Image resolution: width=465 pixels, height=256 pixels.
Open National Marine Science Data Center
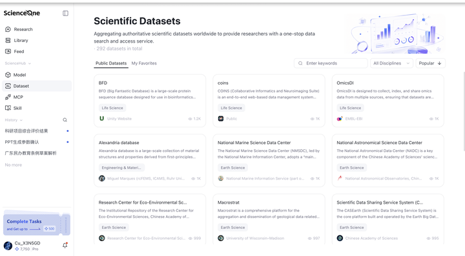(x=269, y=160)
